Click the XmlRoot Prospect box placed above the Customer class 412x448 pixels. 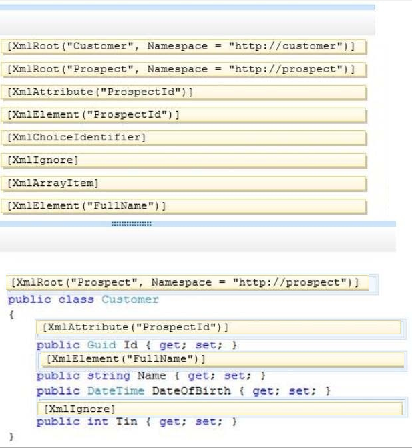point(188,283)
